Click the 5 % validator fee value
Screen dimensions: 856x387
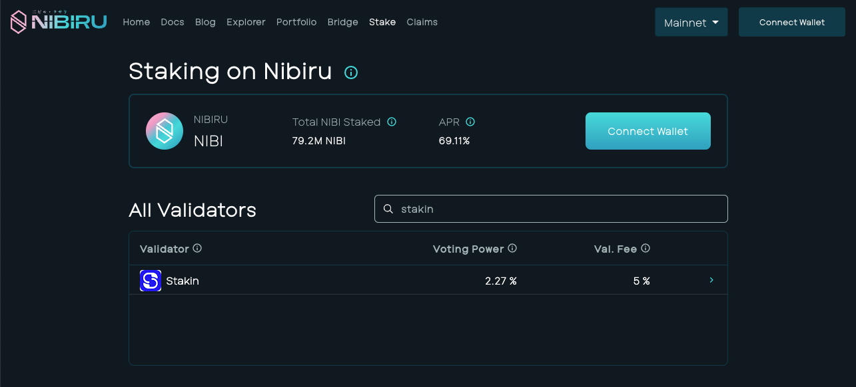(642, 281)
